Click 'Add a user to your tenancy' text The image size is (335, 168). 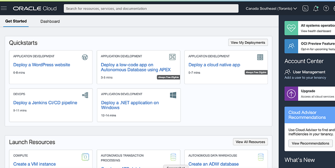pos(305,78)
